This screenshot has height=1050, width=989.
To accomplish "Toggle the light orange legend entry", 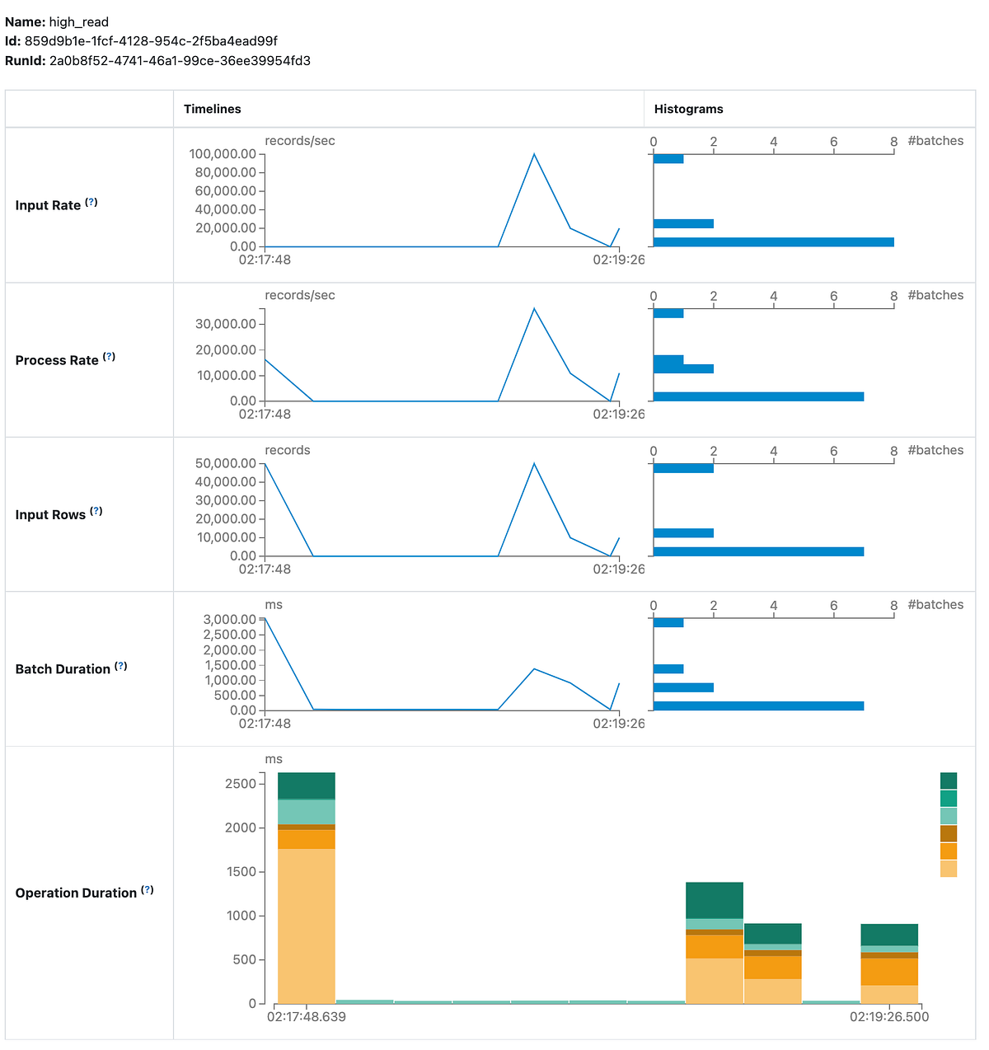I will pyautogui.click(x=949, y=870).
